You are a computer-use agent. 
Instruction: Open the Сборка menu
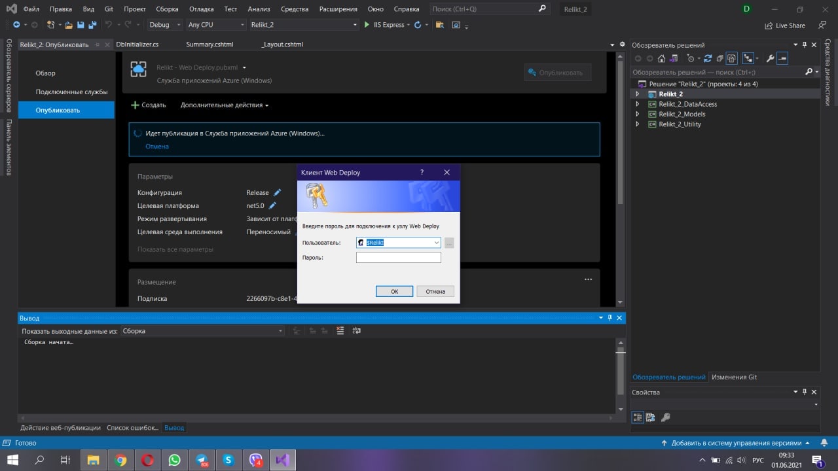[x=167, y=9]
